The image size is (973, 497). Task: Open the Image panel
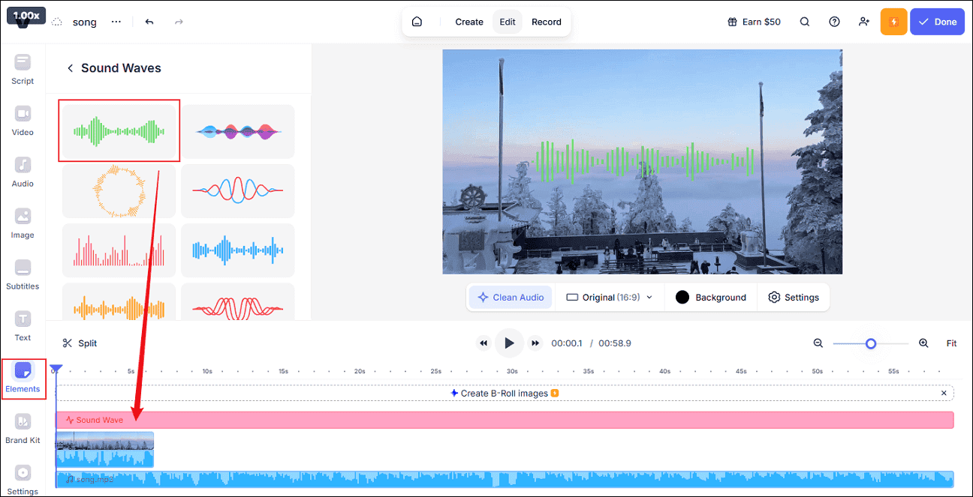pyautogui.click(x=23, y=223)
